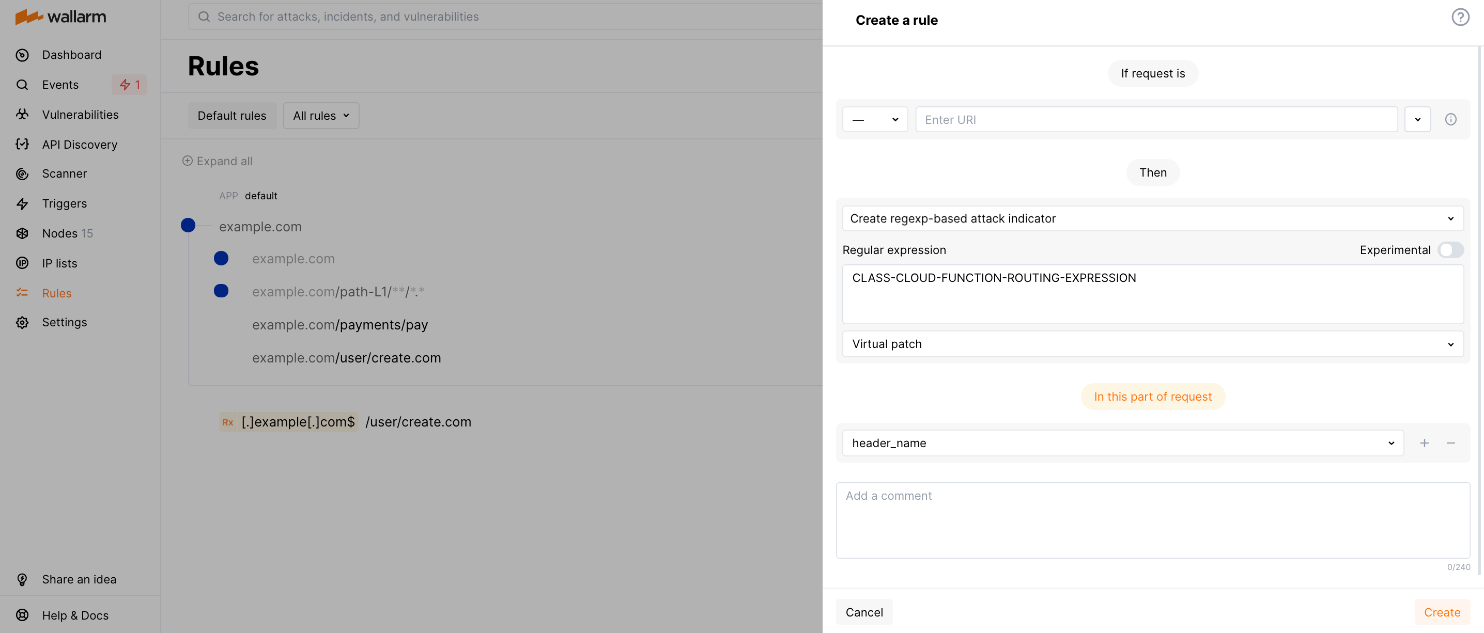Screen dimensions: 1484x633
Task: Toggle the Experimental switch
Action: tap(1450, 250)
